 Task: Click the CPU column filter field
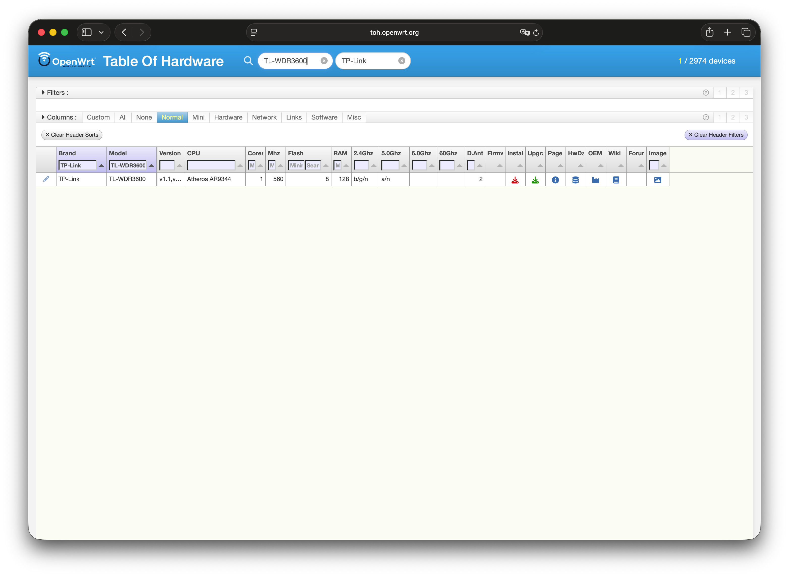tap(211, 165)
